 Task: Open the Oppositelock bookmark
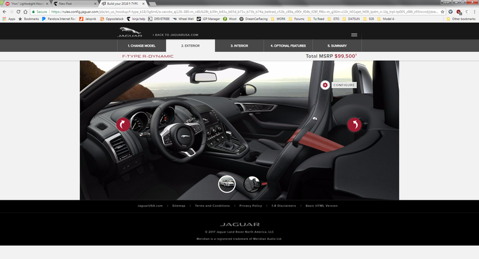112,19
